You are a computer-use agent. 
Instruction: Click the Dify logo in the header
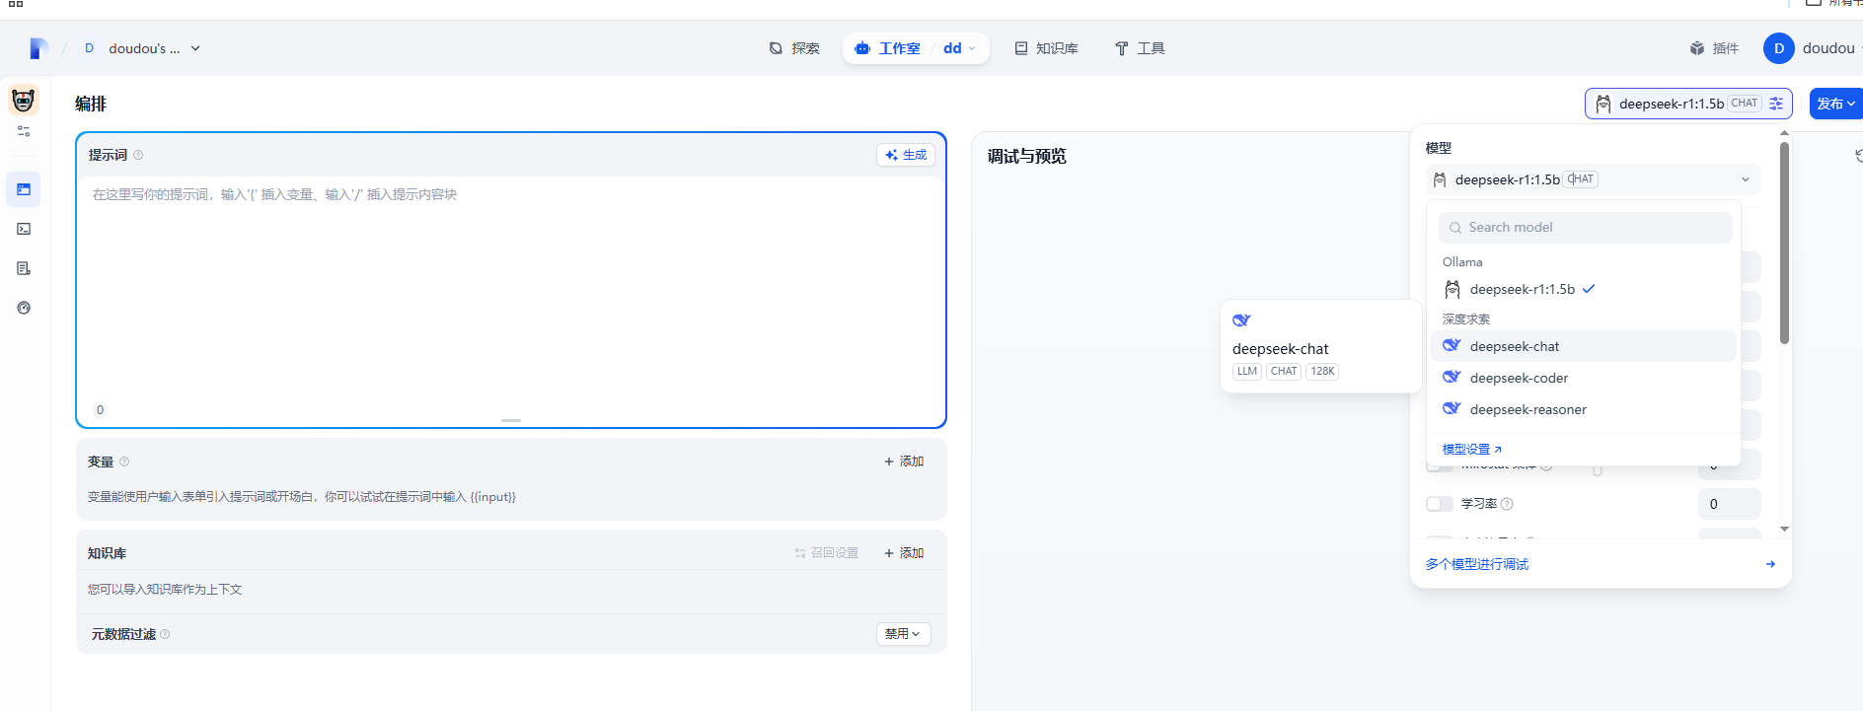click(x=38, y=48)
